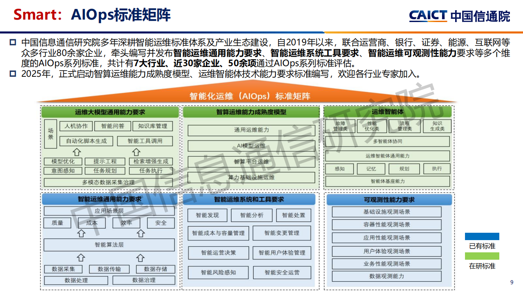Click the 感知 box
Screen dimensions: 523x294
coord(340,169)
